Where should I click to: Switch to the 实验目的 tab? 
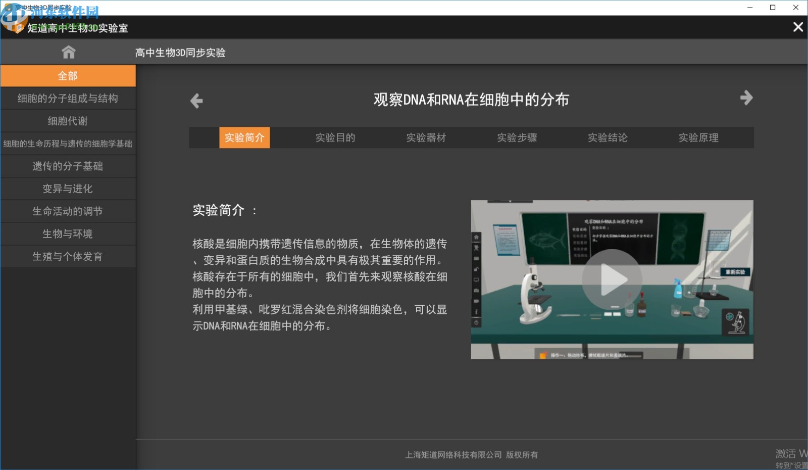[x=335, y=137]
